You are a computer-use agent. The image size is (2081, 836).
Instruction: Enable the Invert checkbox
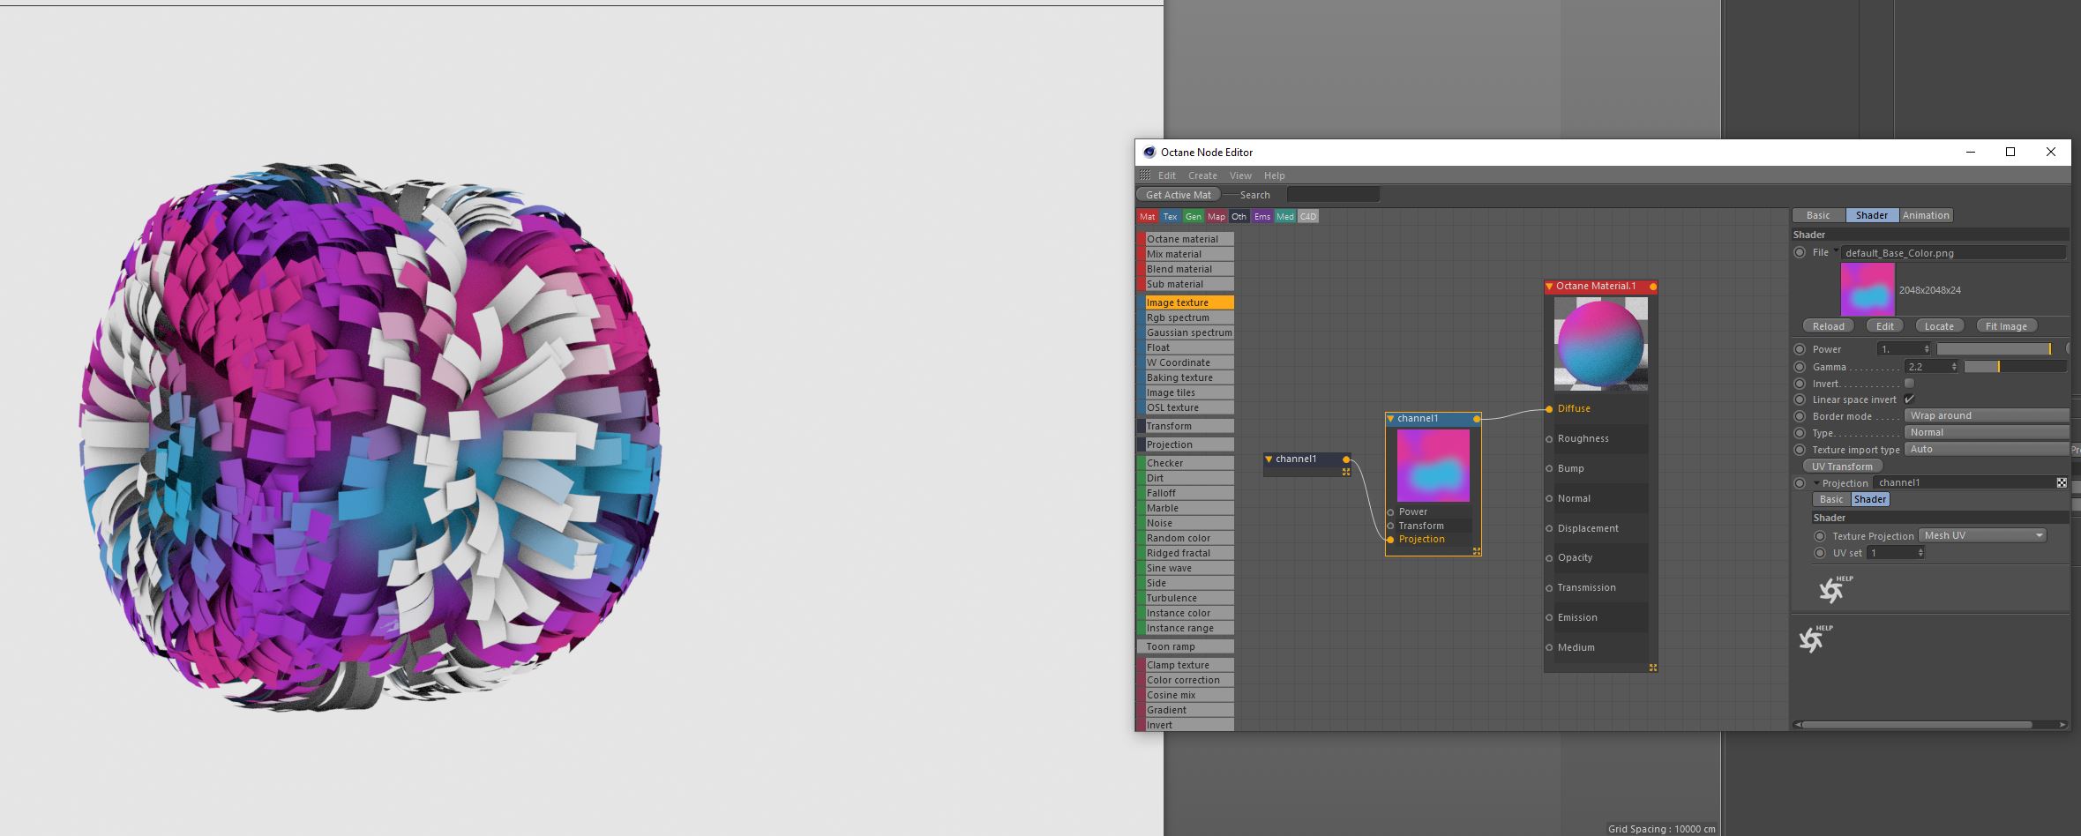click(1909, 384)
